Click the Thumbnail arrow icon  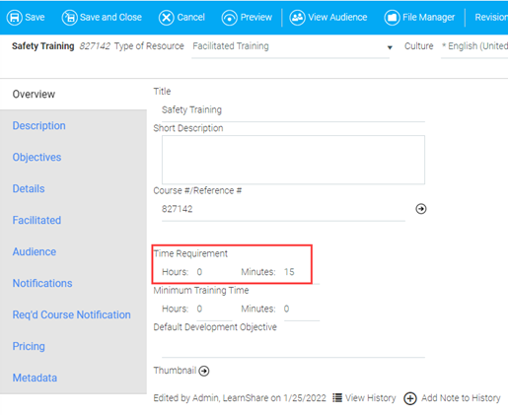tap(204, 371)
